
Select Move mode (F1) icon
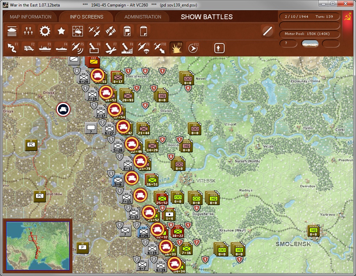(12, 48)
